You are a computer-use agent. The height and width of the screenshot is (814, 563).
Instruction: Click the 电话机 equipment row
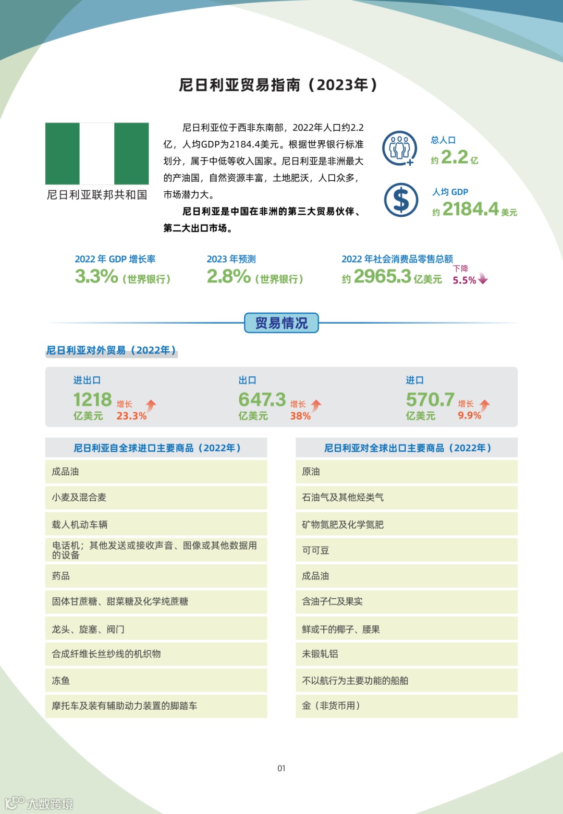click(156, 550)
